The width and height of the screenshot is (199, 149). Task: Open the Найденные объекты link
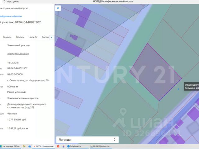pyautogui.click(x=11, y=16)
